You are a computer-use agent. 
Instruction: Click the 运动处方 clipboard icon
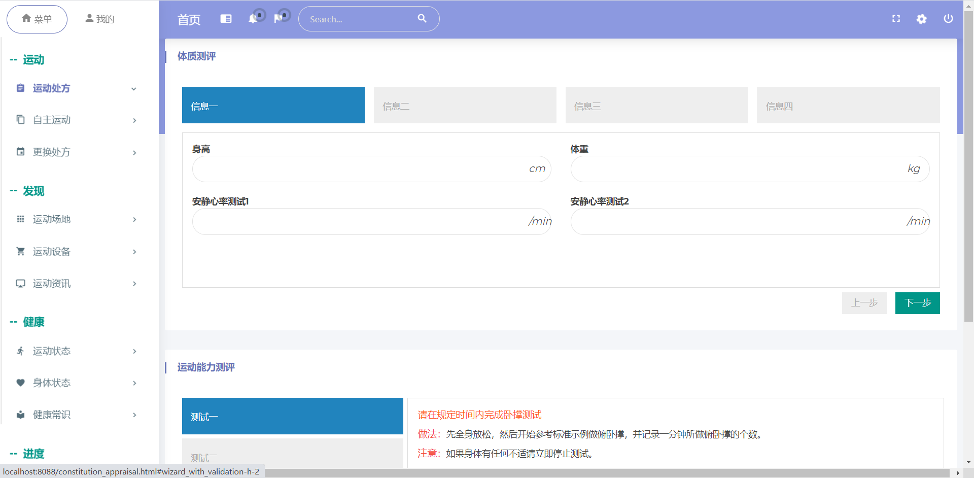coord(20,88)
